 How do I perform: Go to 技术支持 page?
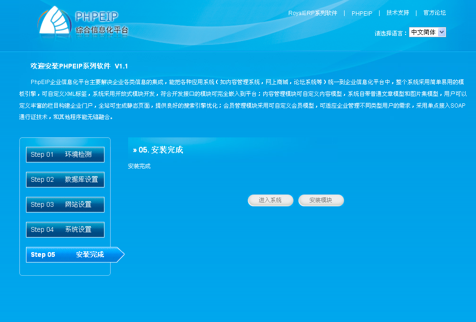pos(398,13)
